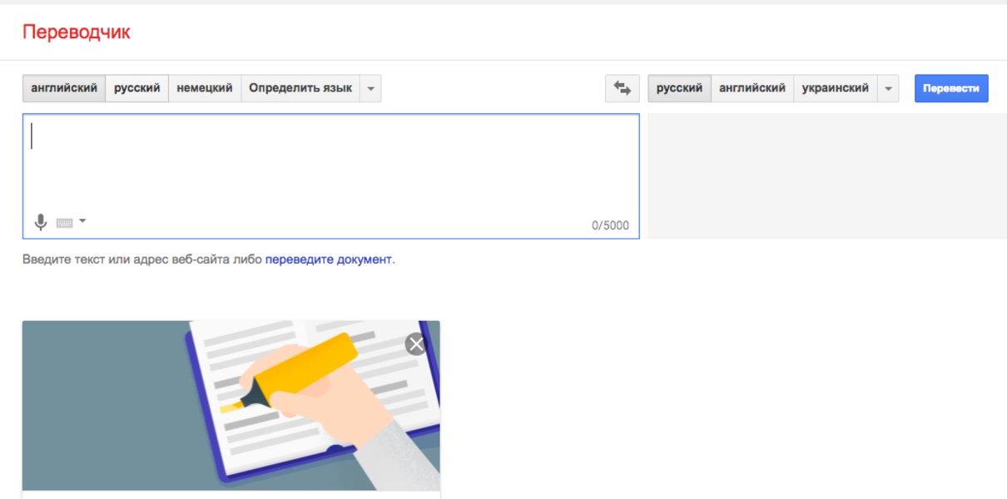Close the promo card with X

(416, 343)
